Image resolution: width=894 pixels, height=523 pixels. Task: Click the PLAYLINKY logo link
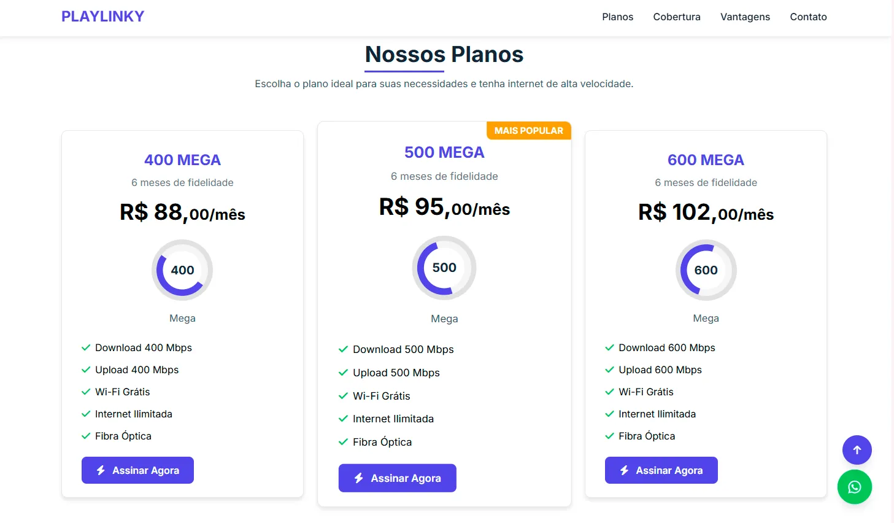coord(102,17)
